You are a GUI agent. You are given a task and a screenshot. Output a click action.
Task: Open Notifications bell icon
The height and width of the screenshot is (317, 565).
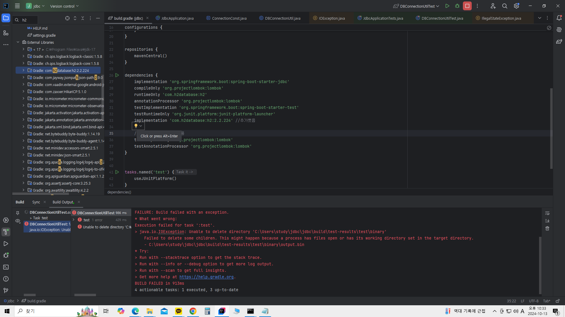(559, 18)
